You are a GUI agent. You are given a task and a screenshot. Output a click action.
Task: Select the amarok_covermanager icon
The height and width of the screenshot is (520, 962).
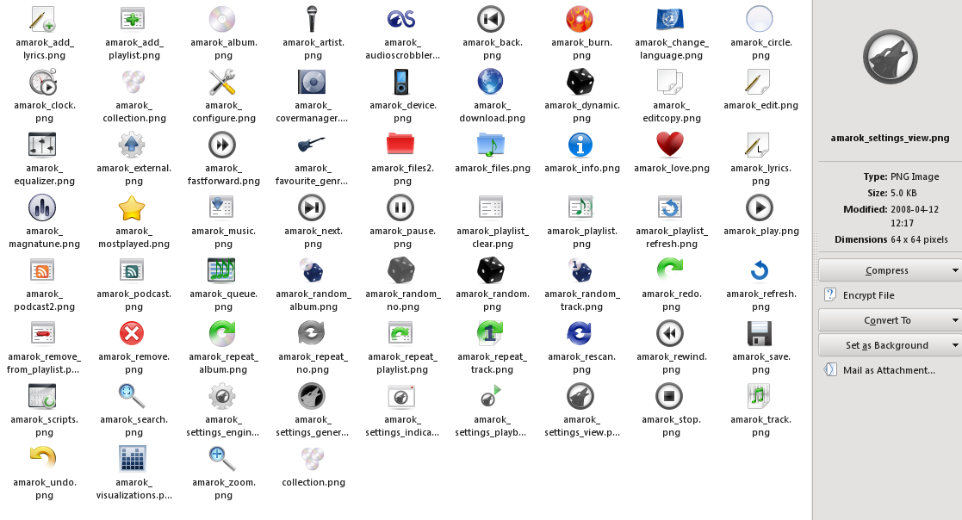[x=312, y=82]
